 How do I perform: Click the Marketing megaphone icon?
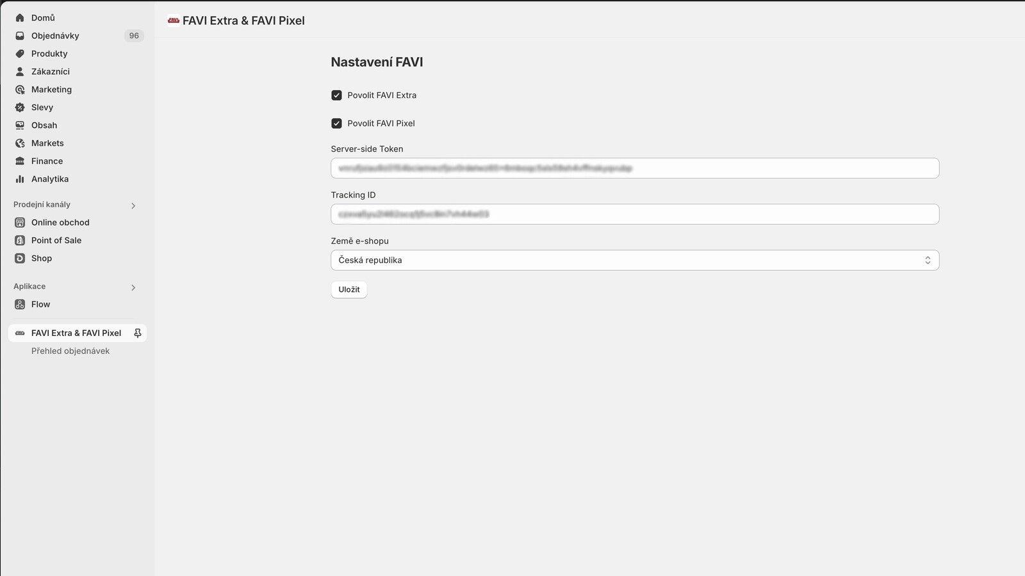point(19,90)
